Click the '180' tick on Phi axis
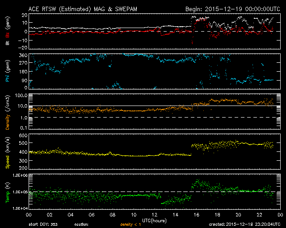 (x=23, y=72)
